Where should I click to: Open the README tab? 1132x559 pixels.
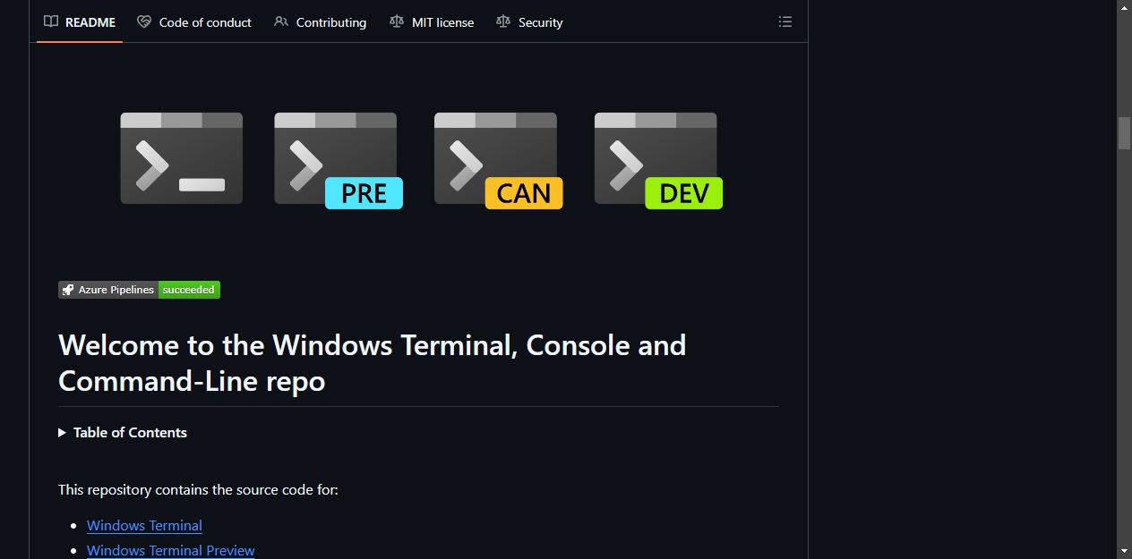point(80,22)
